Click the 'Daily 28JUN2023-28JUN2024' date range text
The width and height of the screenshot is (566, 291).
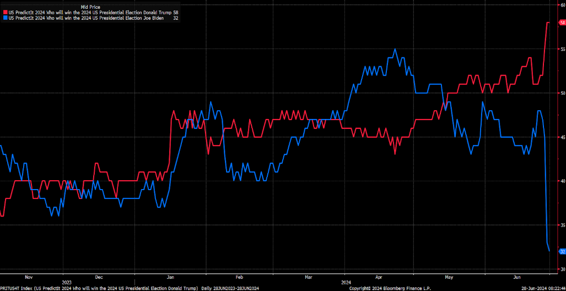231,288
